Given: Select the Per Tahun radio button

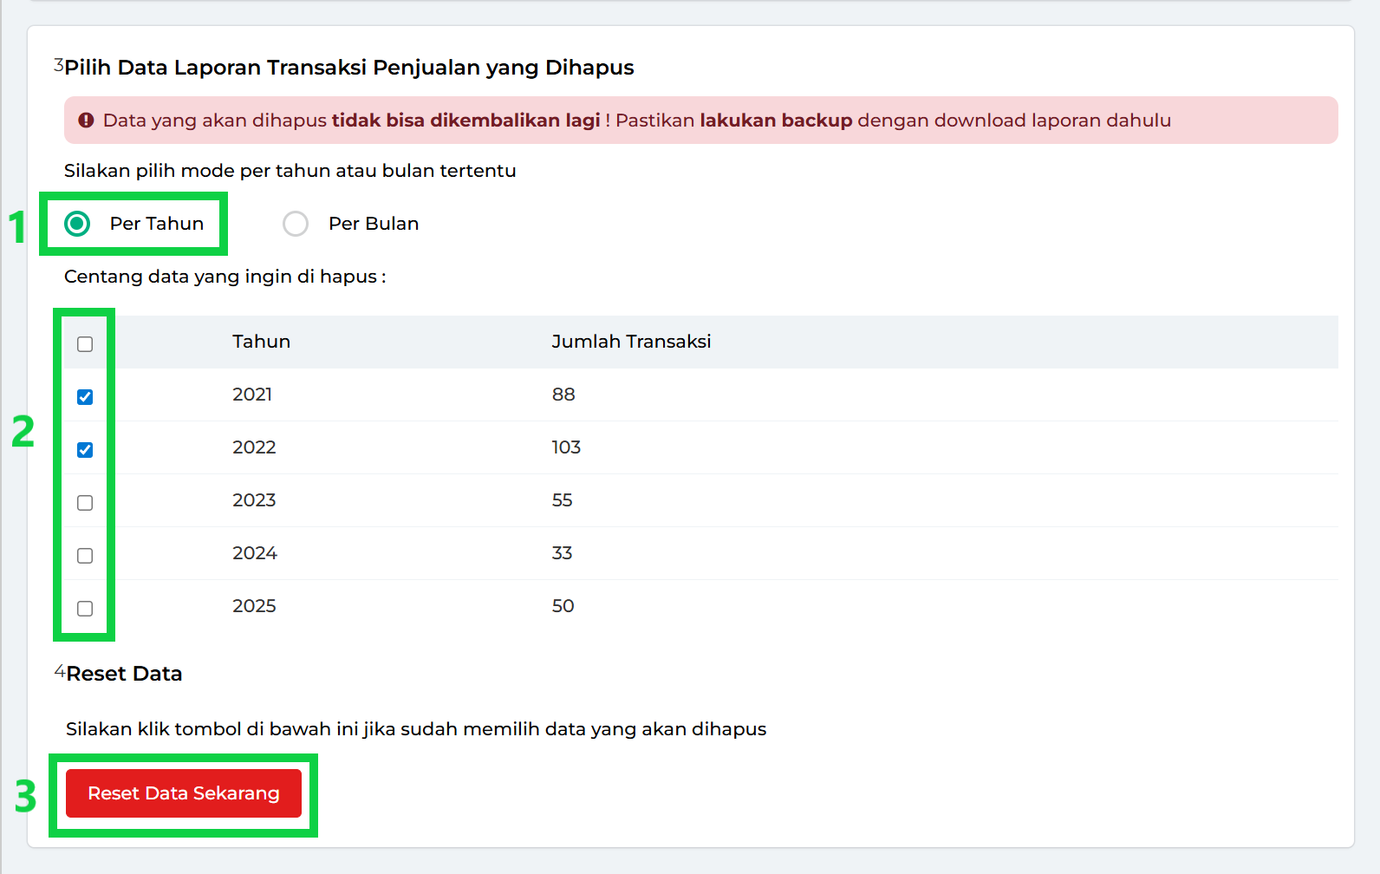Looking at the screenshot, I should point(78,224).
